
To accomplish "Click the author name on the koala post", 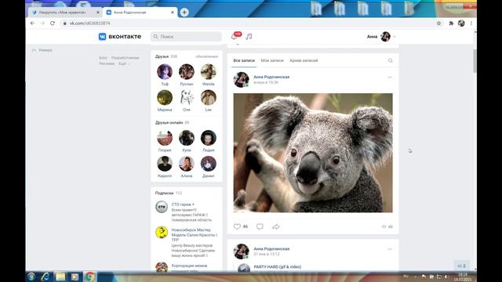I will (271, 77).
